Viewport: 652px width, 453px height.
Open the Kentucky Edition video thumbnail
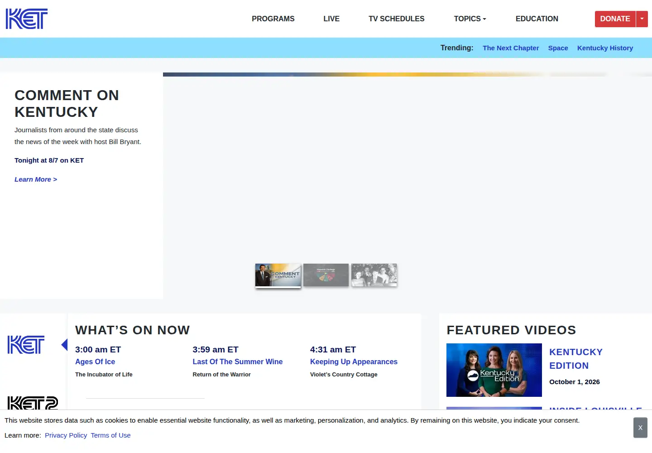494,370
